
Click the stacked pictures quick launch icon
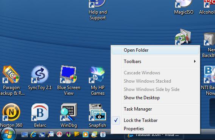(94, 135)
